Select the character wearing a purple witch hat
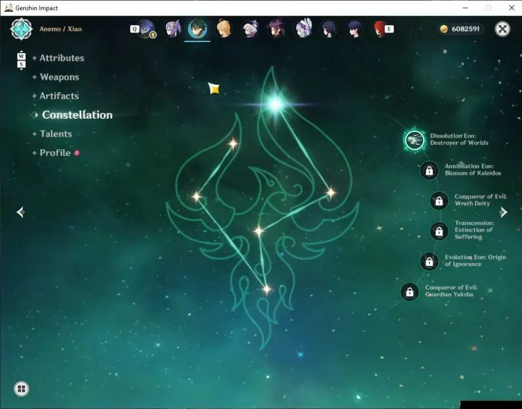 276,29
